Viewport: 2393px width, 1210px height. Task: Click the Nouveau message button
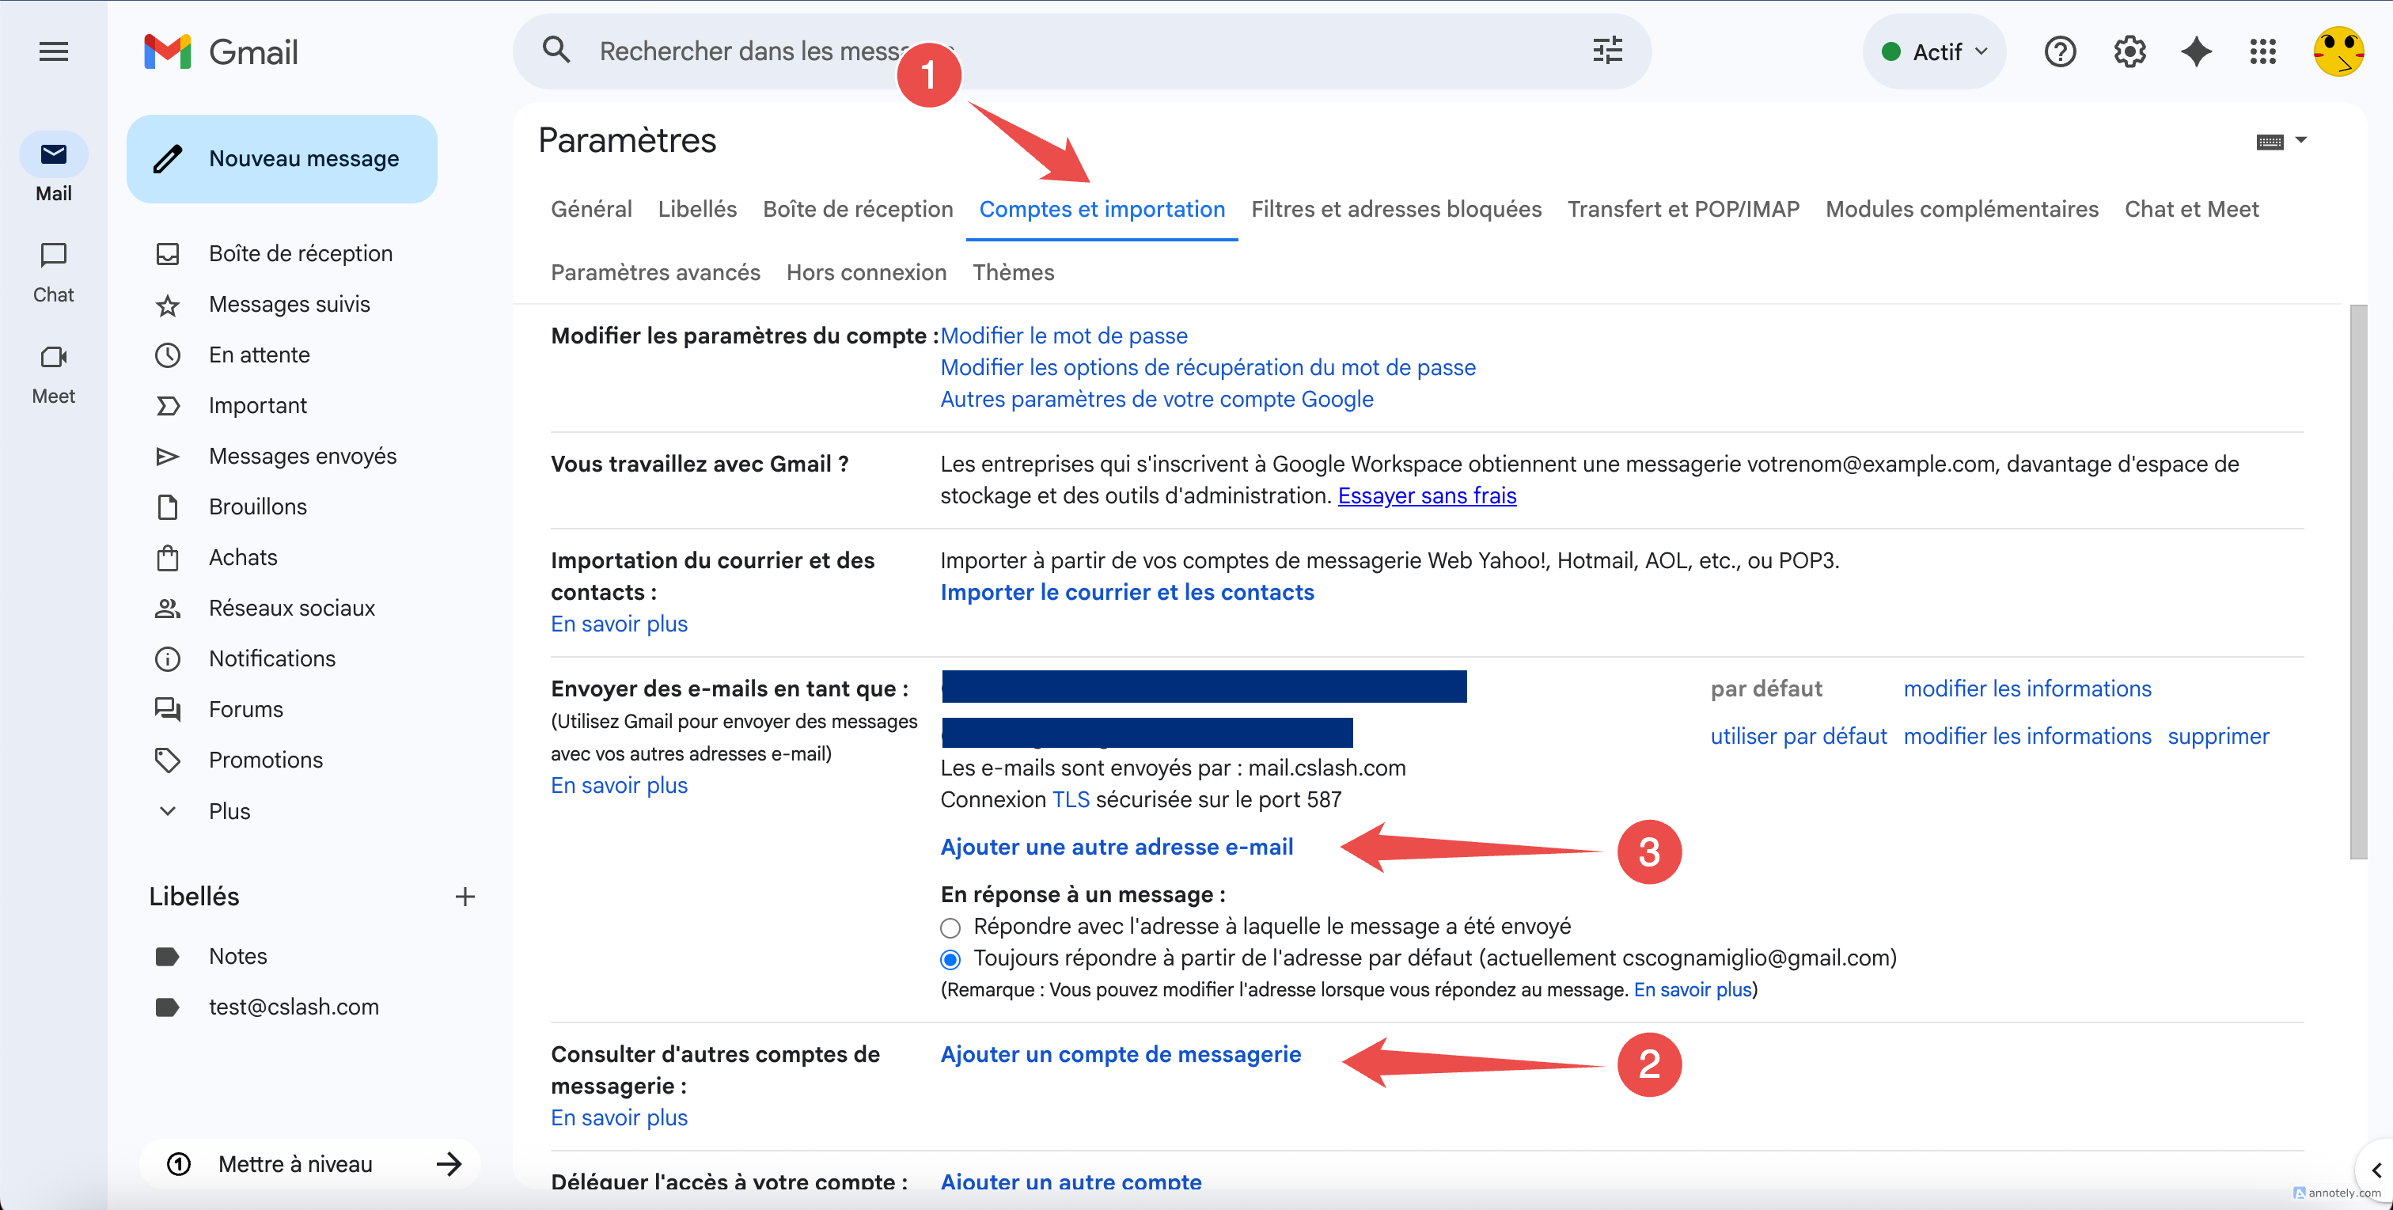[282, 159]
